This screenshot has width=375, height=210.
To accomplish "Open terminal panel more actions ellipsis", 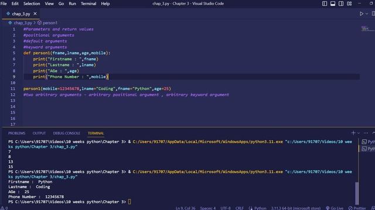I will (x=366, y=133).
